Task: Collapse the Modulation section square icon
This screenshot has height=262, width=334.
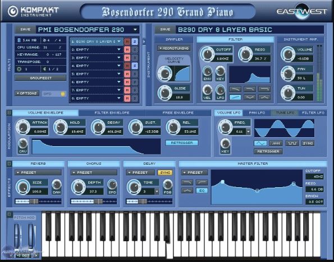Action: tap(9, 112)
